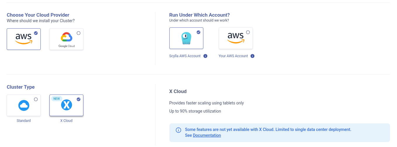Click the Standard label below the cluster card

tap(24, 120)
